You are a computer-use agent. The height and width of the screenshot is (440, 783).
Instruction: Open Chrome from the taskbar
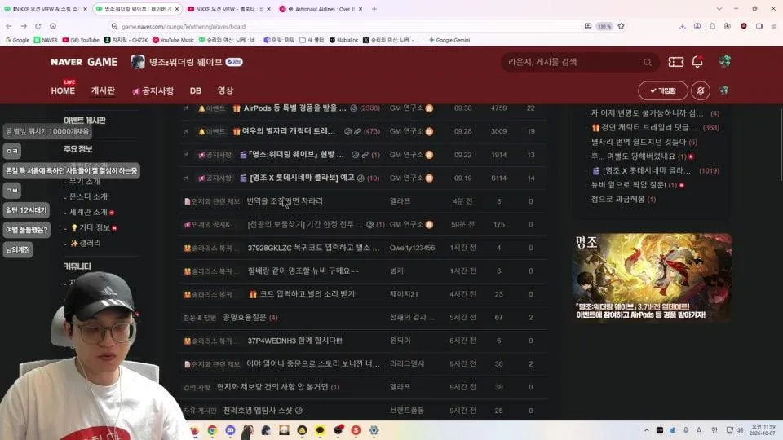pyautogui.click(x=212, y=430)
